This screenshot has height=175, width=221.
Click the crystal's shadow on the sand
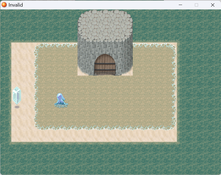[17, 107]
